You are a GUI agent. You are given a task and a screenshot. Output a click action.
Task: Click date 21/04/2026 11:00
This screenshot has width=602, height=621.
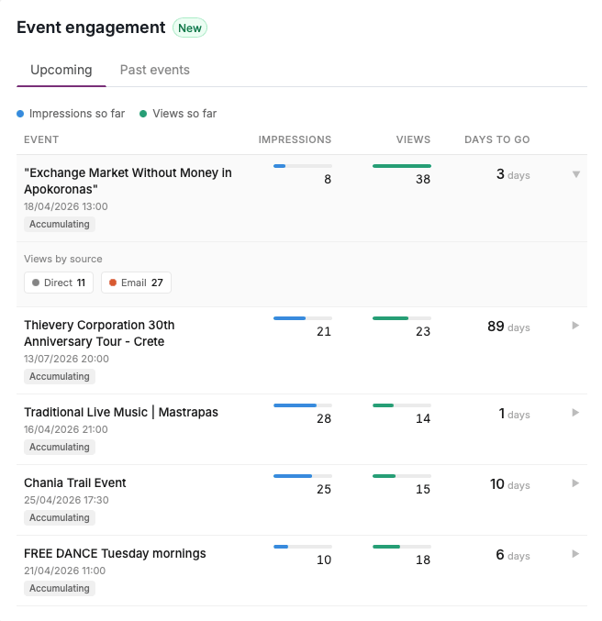(64, 571)
